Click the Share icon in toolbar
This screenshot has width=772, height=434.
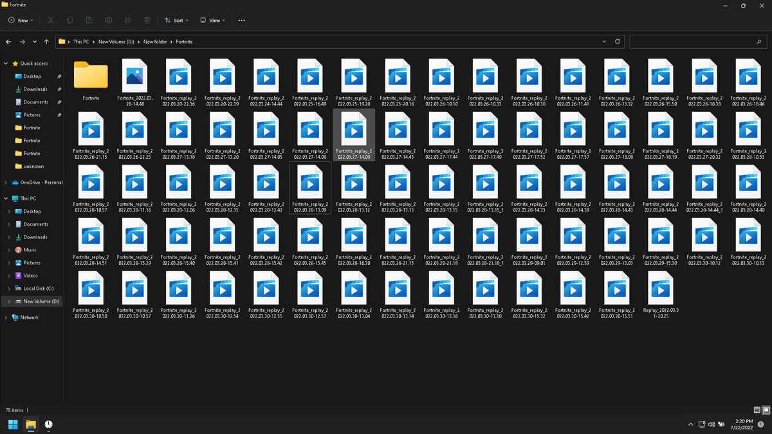(x=128, y=20)
